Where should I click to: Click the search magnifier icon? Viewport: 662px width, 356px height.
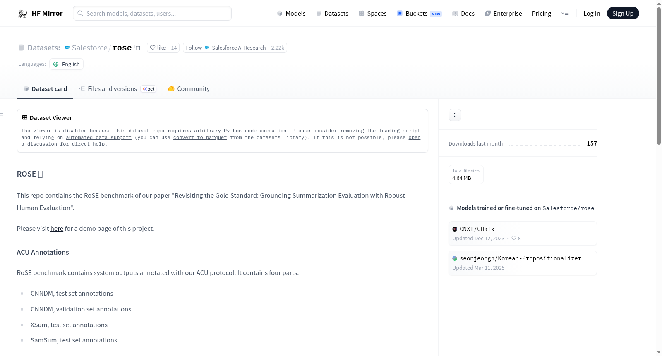[80, 14]
